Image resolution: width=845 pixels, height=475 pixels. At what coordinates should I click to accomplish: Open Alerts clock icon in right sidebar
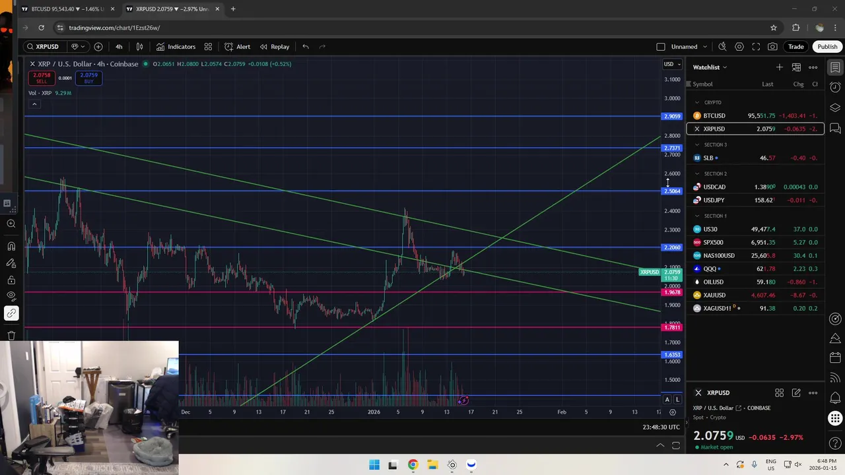[835, 87]
